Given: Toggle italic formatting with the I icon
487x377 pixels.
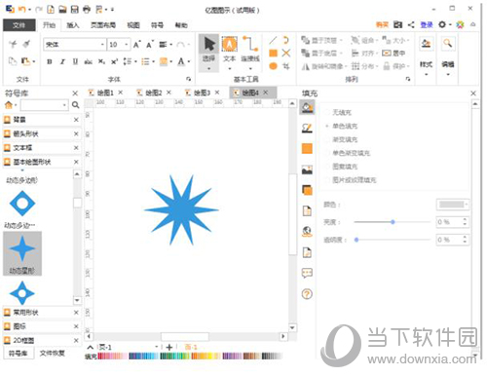Looking at the screenshot, I should pos(62,61).
